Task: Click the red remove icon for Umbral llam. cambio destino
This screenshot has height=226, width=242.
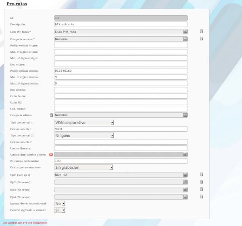Action: (x=51, y=154)
